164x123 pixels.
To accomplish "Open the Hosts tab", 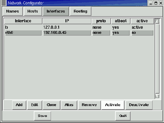I will point(33,11).
